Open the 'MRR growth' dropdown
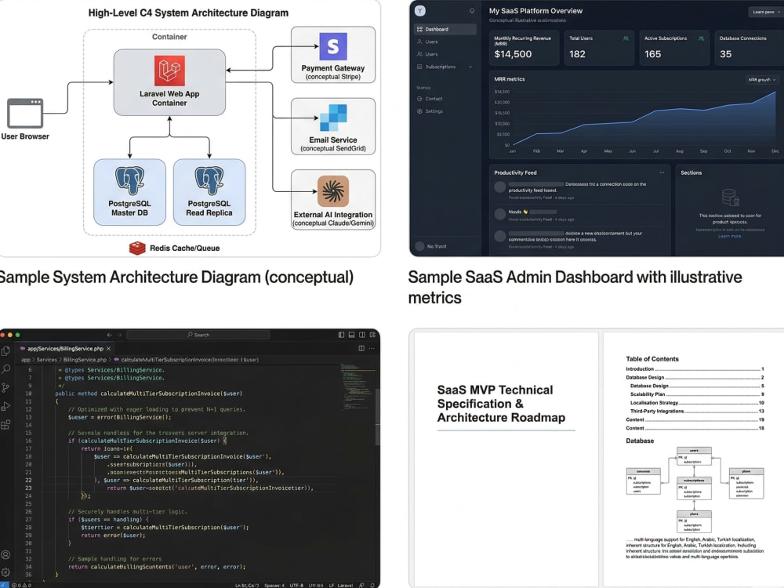This screenshot has height=588, width=784. (x=762, y=79)
